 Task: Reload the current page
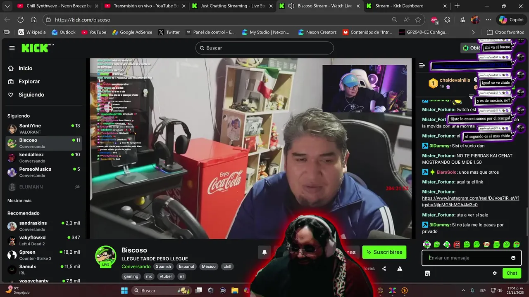tap(21, 20)
